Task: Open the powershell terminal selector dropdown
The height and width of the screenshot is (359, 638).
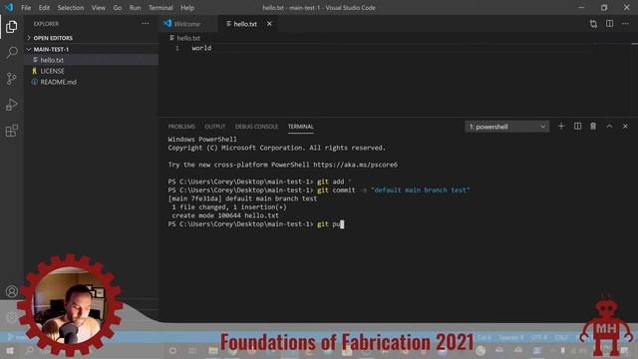Action: (507, 127)
